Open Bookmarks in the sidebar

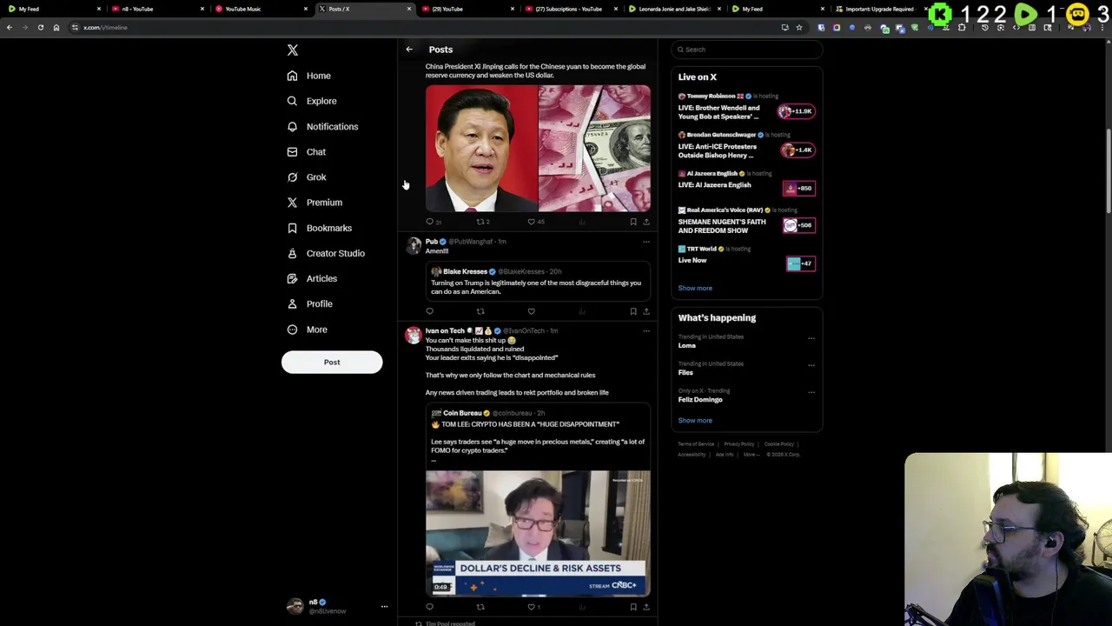(x=320, y=228)
